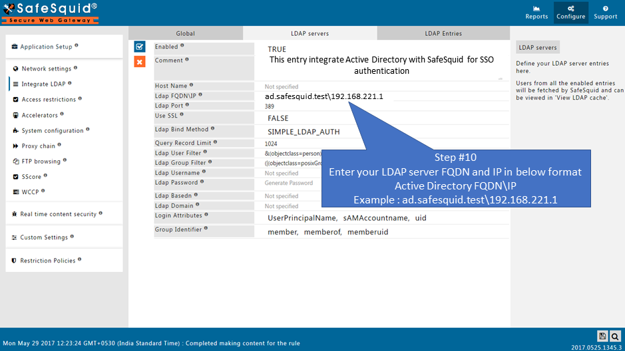Image resolution: width=625 pixels, height=351 pixels.
Task: Click the info icon beside Ldap Bind Method
Action: tap(212, 128)
